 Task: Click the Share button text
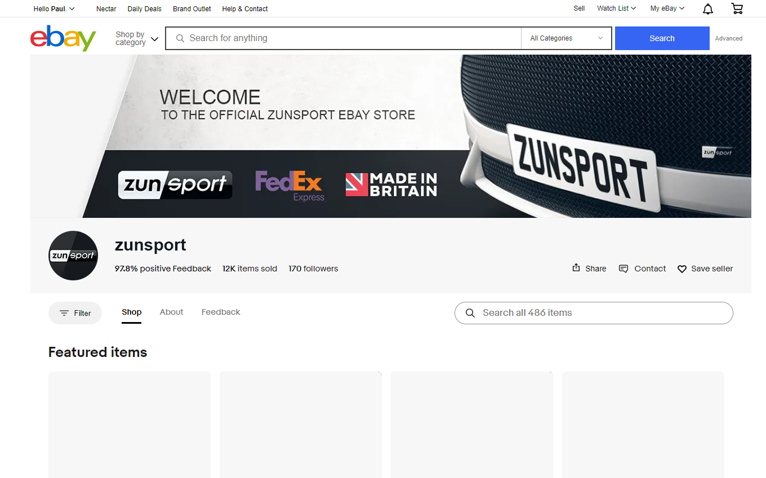(x=596, y=269)
